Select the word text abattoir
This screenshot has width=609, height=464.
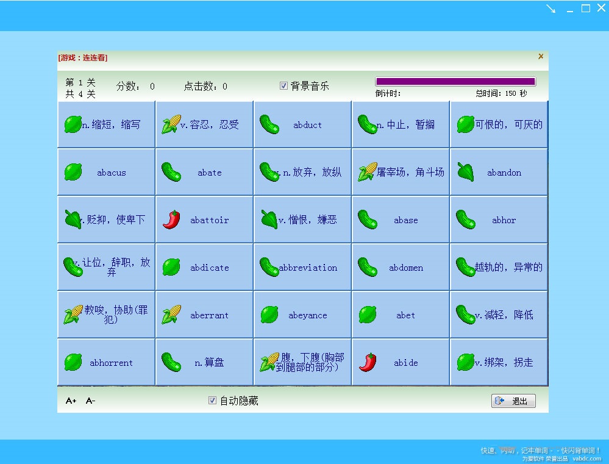click(x=209, y=220)
